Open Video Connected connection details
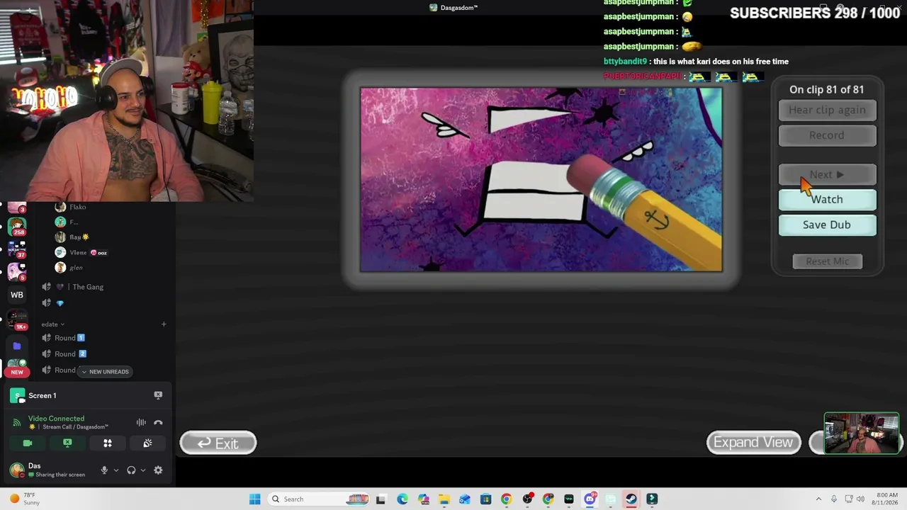This screenshot has height=510, width=907. click(56, 419)
